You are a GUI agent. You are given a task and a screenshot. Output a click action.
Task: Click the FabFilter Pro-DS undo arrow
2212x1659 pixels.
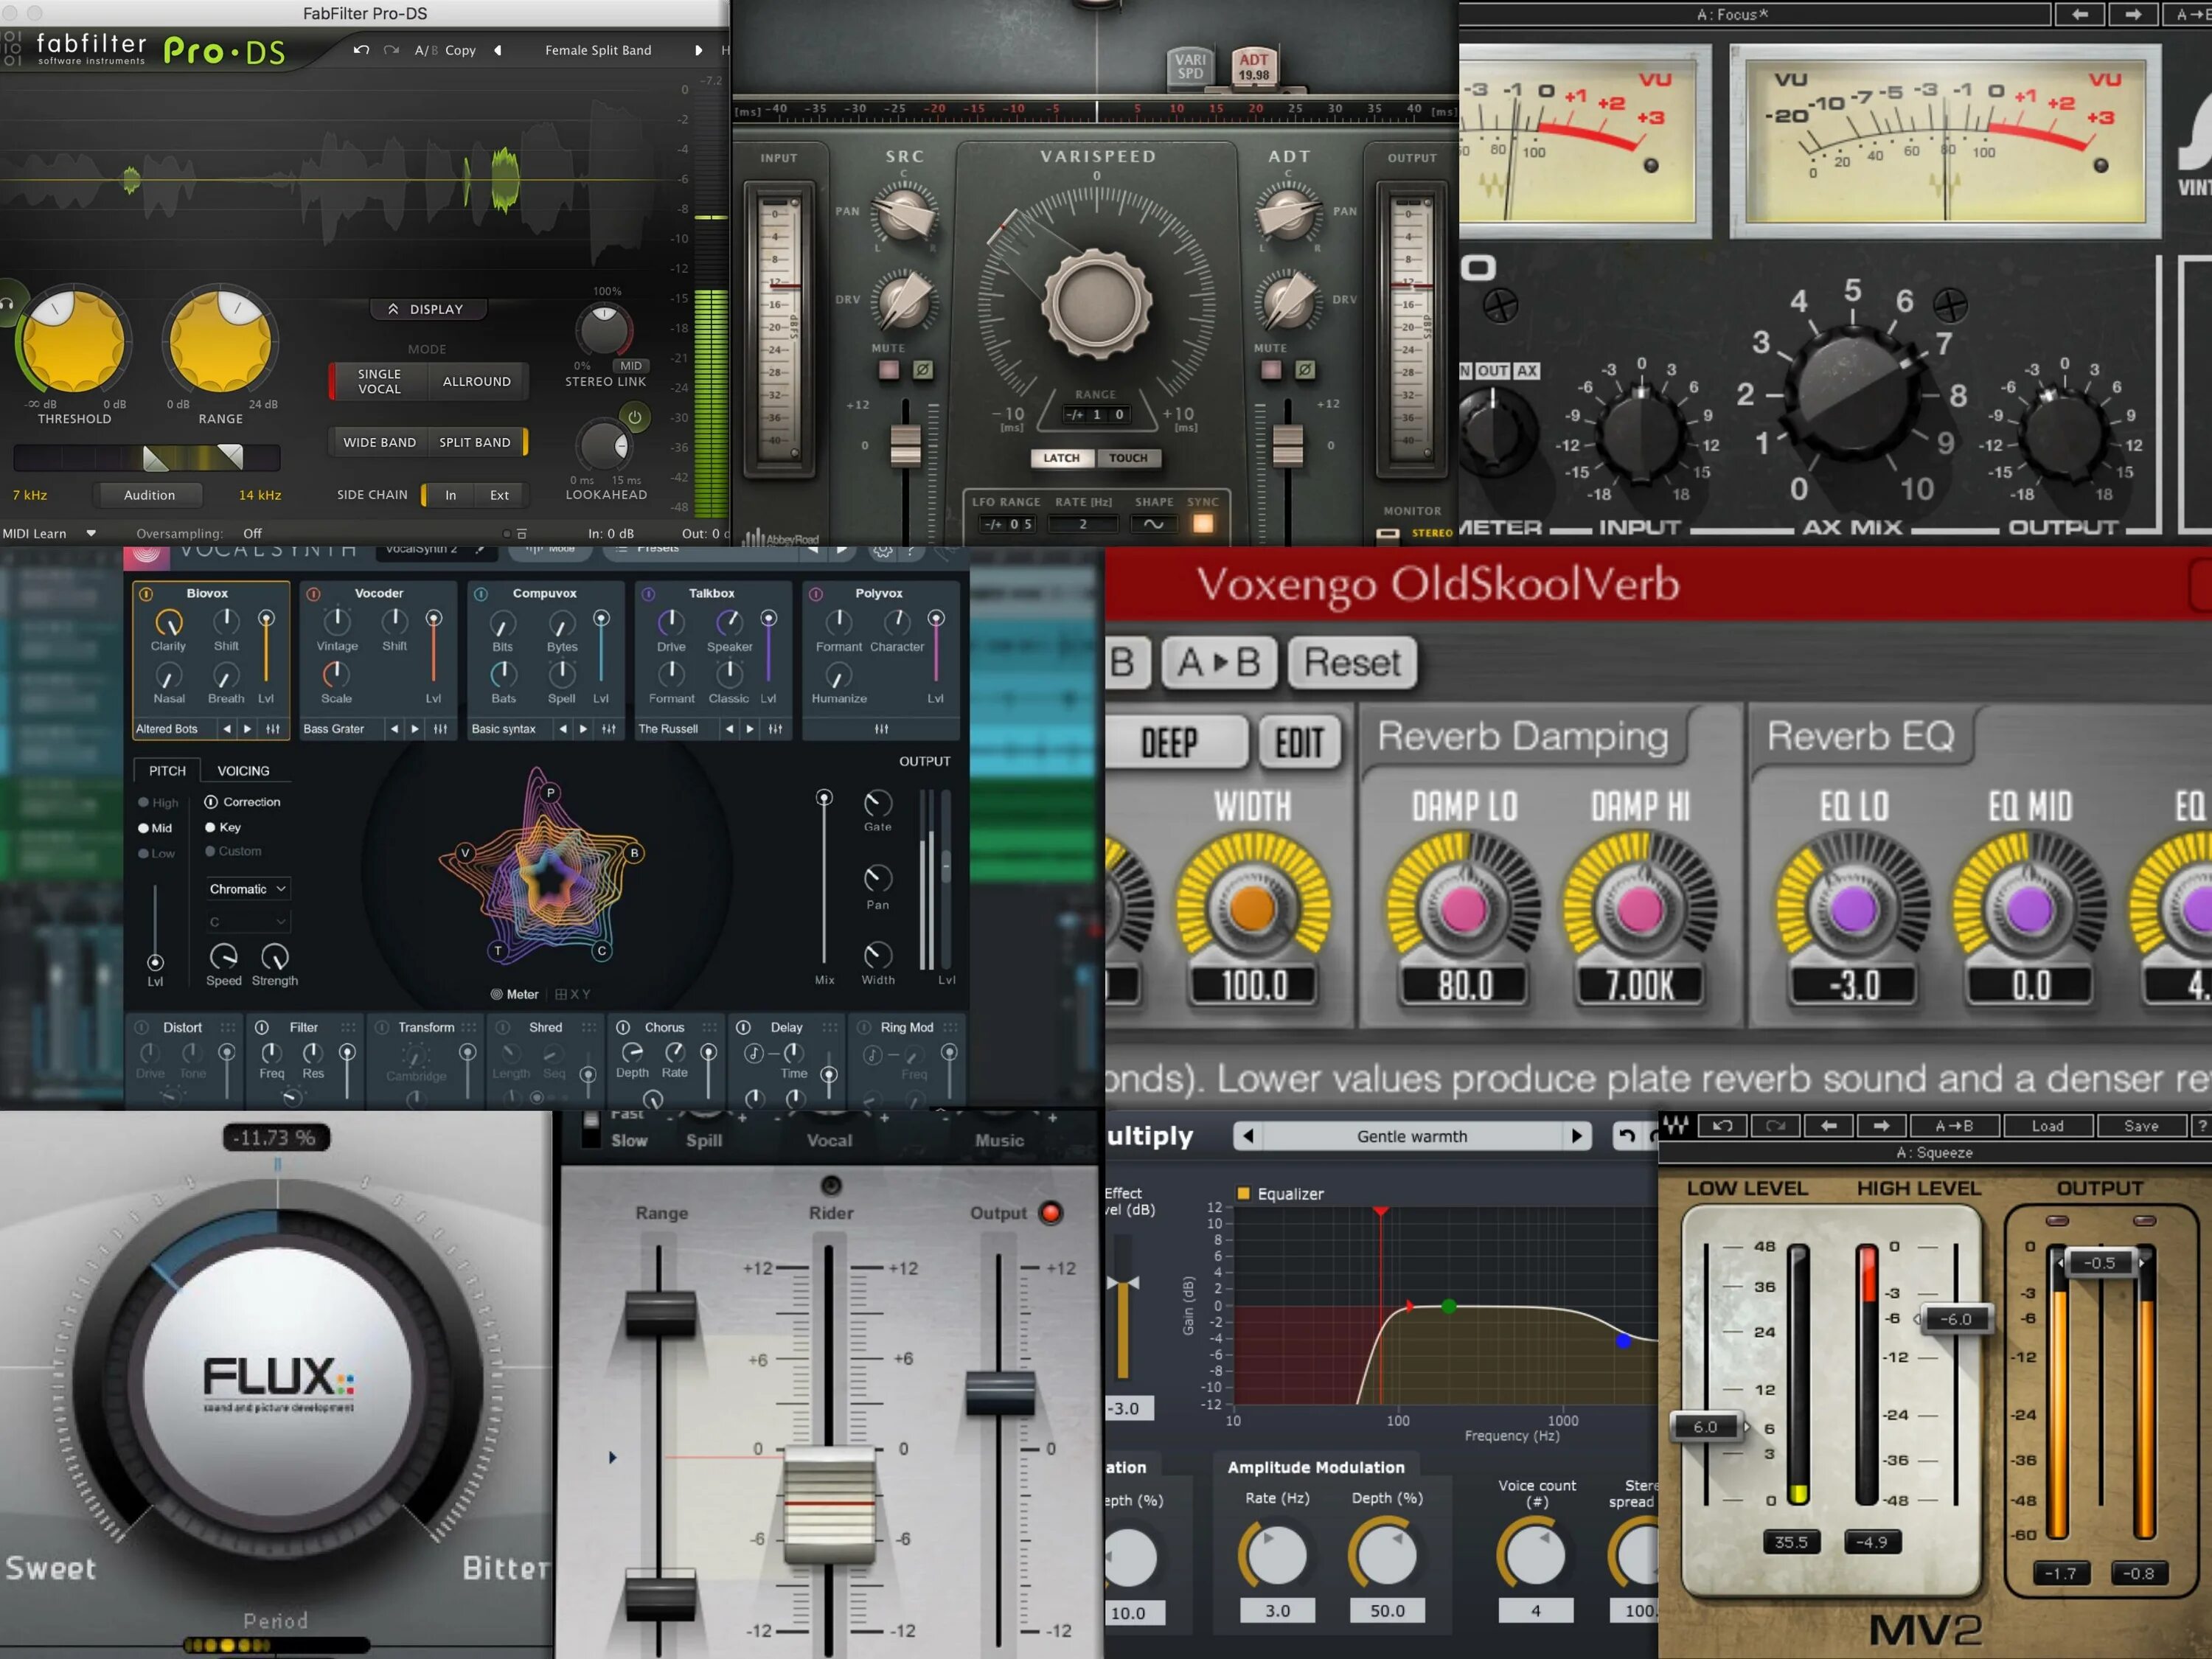[361, 50]
